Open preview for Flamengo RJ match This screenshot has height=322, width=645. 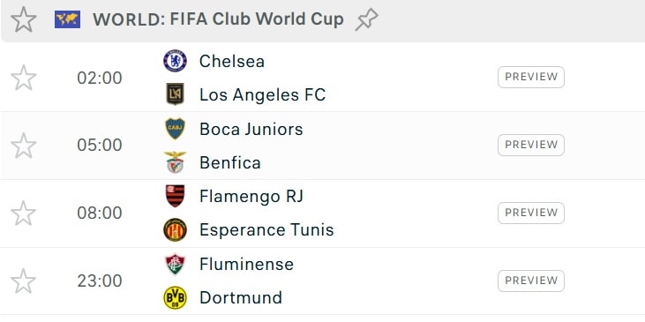pos(531,213)
